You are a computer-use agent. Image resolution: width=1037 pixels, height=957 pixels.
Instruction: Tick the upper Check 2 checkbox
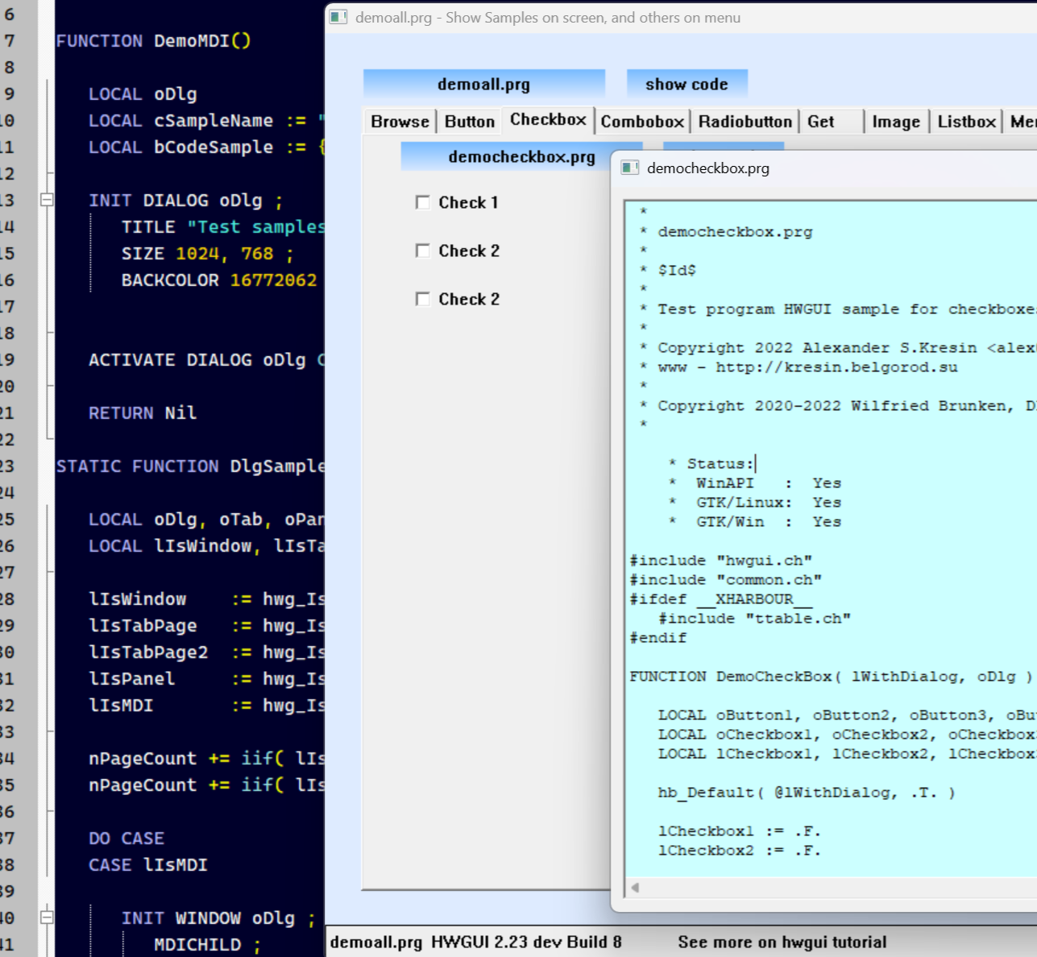coord(423,251)
